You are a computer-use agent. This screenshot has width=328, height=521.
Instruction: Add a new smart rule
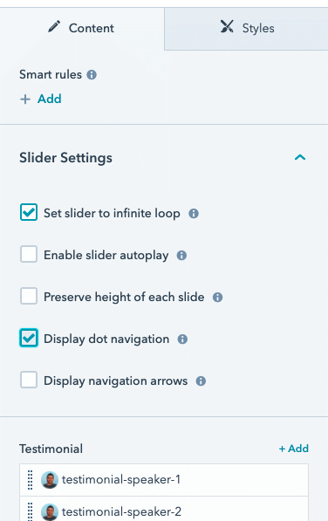[40, 99]
